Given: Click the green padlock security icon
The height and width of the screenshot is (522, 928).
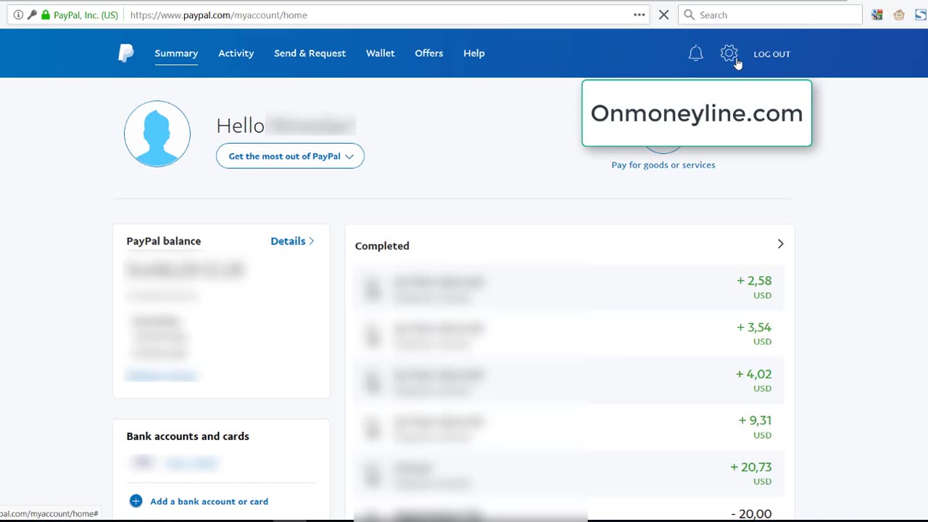Looking at the screenshot, I should point(46,14).
